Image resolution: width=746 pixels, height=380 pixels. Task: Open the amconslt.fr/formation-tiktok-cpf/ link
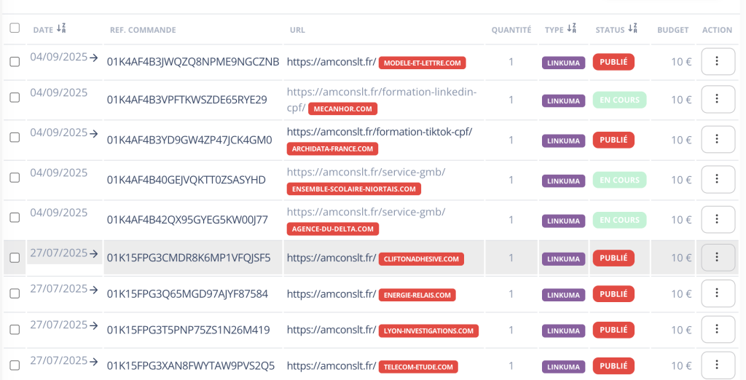pos(379,132)
